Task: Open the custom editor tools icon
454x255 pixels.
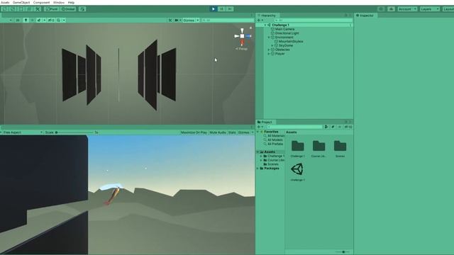Action: (x=38, y=9)
